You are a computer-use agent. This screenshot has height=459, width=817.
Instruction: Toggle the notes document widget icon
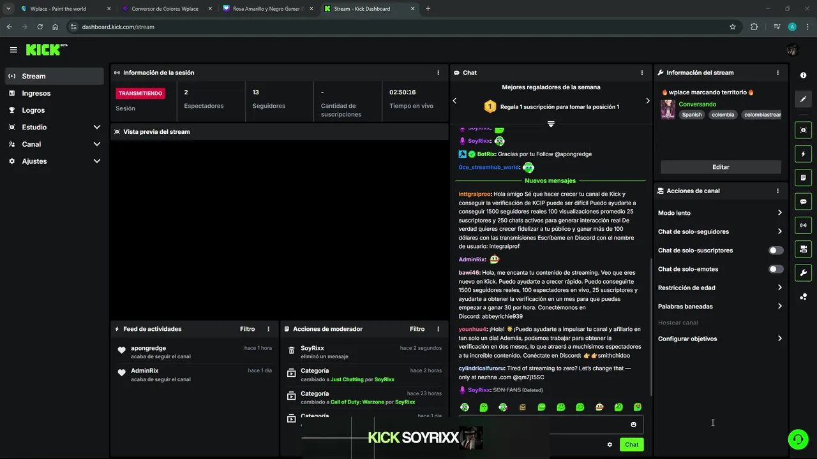(803, 177)
